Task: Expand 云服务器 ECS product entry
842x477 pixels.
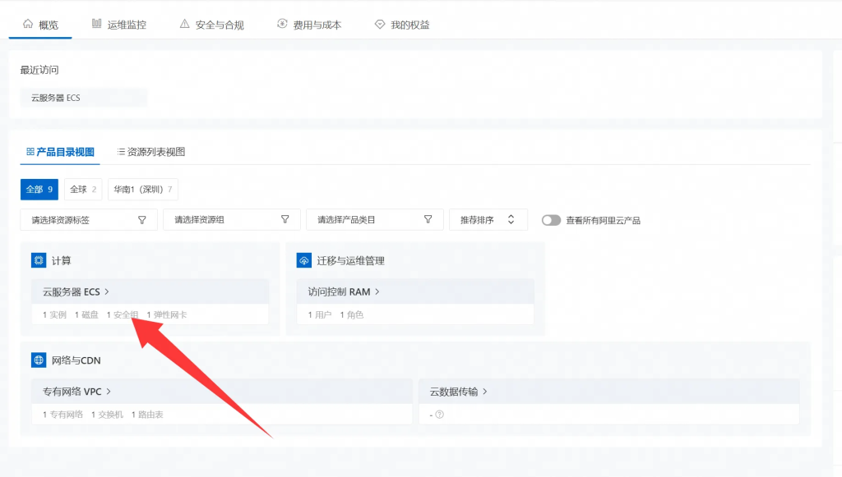Action: click(x=76, y=291)
